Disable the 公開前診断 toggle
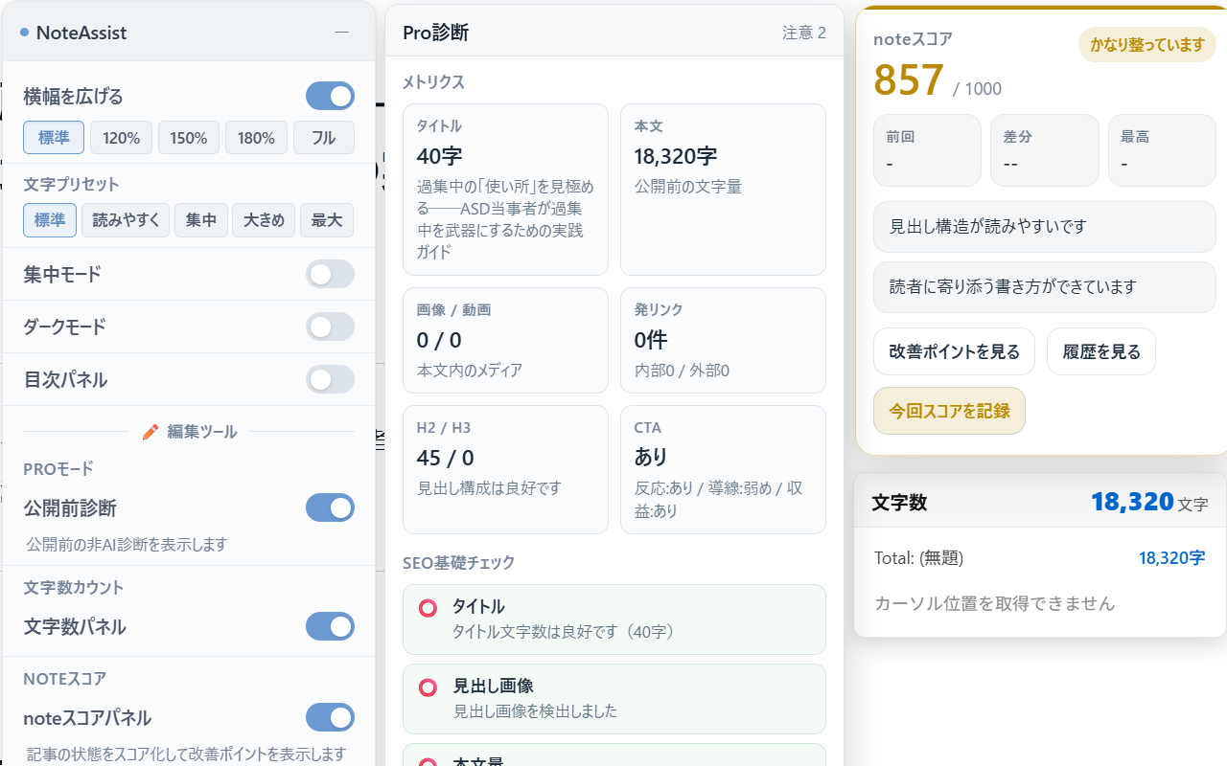This screenshot has width=1227, height=766. pos(330,507)
